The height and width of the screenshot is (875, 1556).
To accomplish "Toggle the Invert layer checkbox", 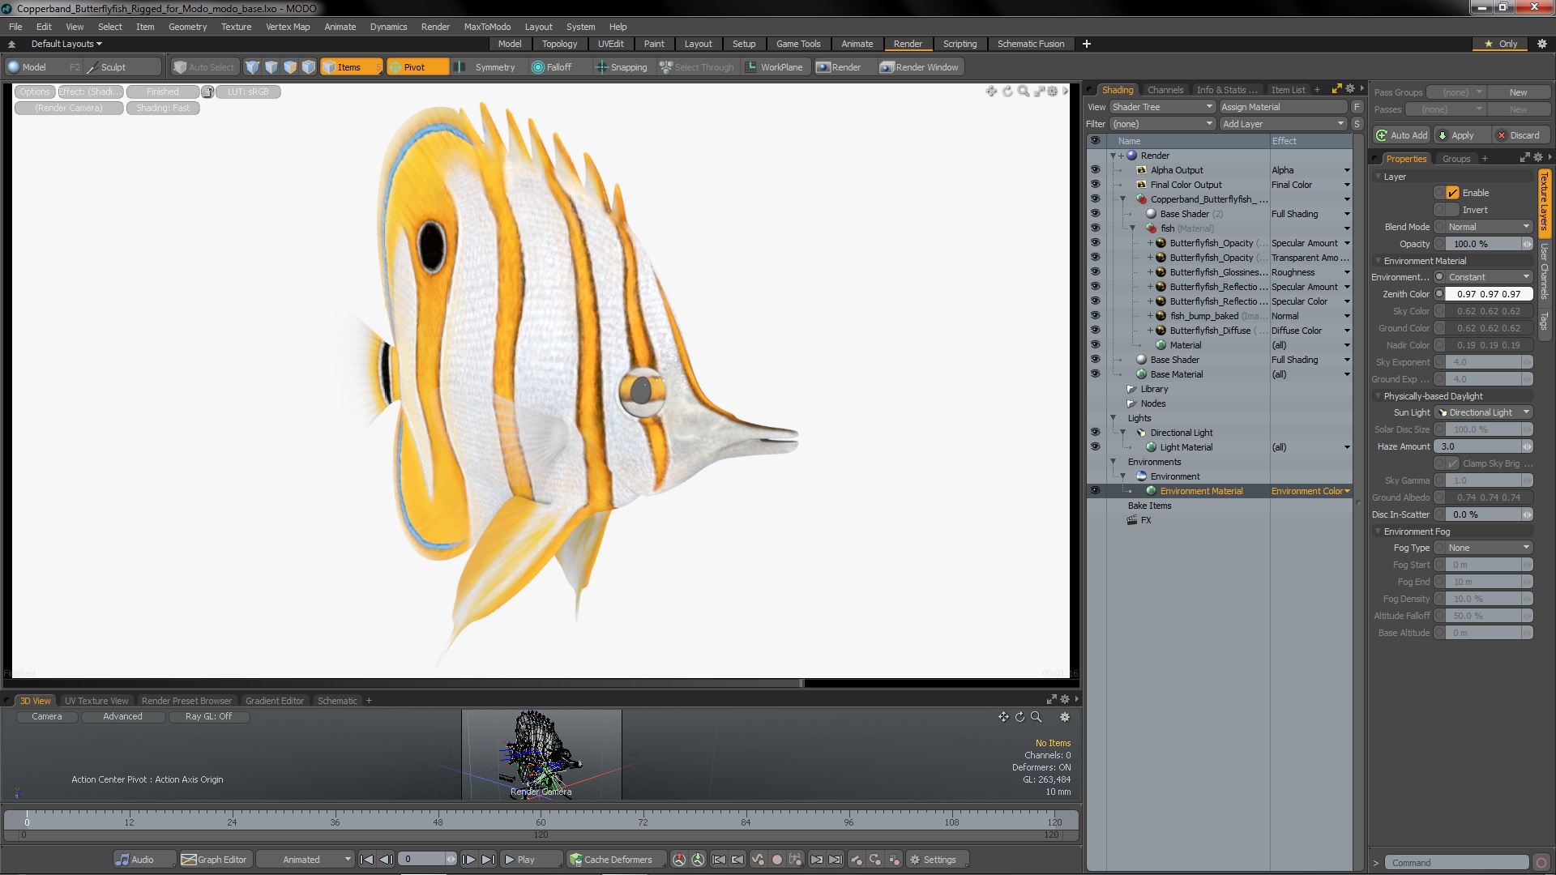I will click(1452, 210).
